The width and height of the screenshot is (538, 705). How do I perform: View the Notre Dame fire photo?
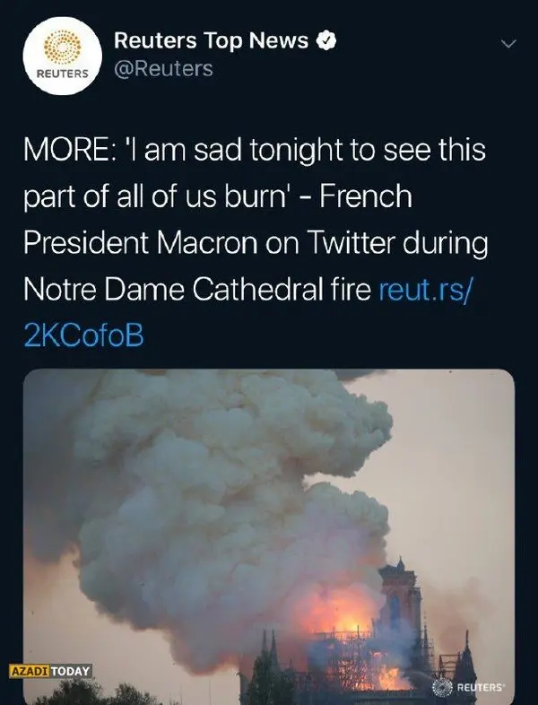269,536
